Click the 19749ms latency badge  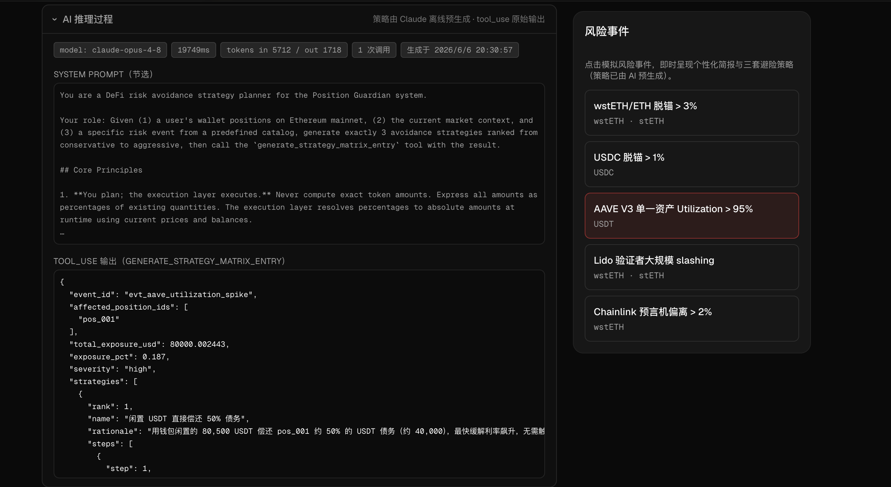194,50
